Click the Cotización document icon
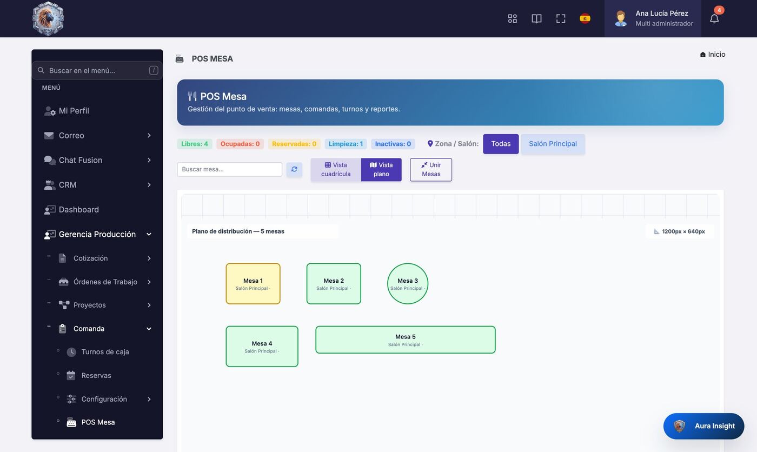 (x=63, y=258)
